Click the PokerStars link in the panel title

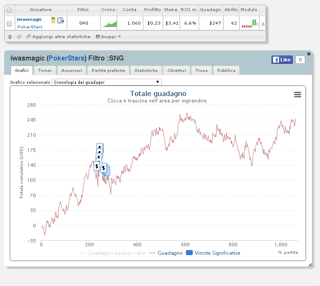tap(66, 58)
